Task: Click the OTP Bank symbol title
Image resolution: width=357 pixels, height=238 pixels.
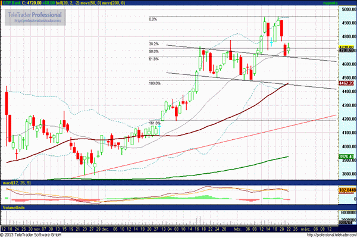Action: (15, 3)
